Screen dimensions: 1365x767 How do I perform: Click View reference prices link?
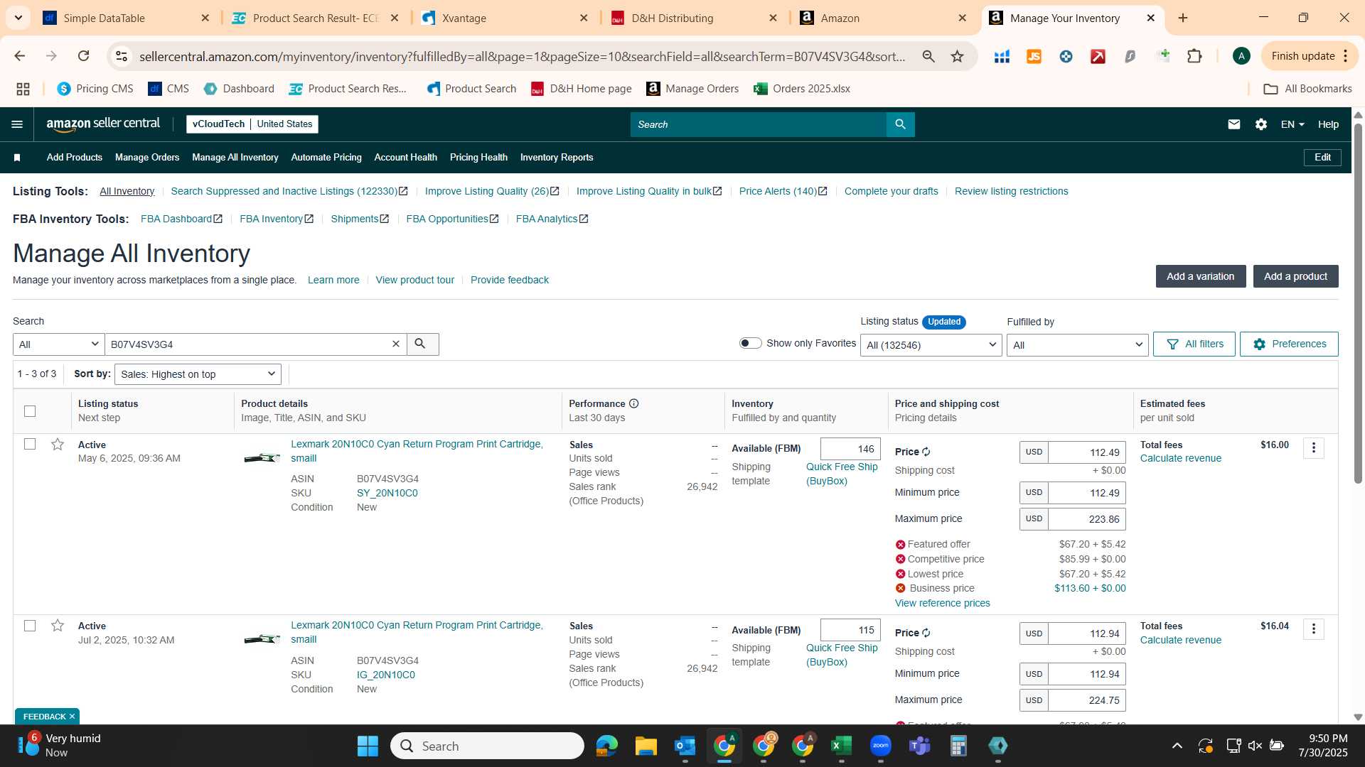coord(942,603)
